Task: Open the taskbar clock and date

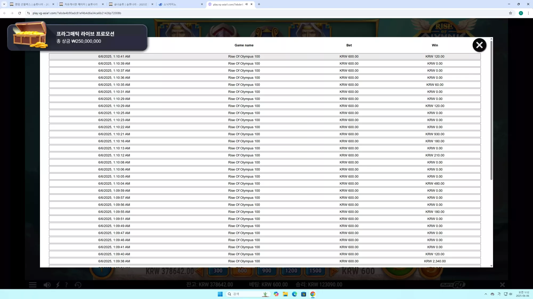Action: click(x=522, y=294)
